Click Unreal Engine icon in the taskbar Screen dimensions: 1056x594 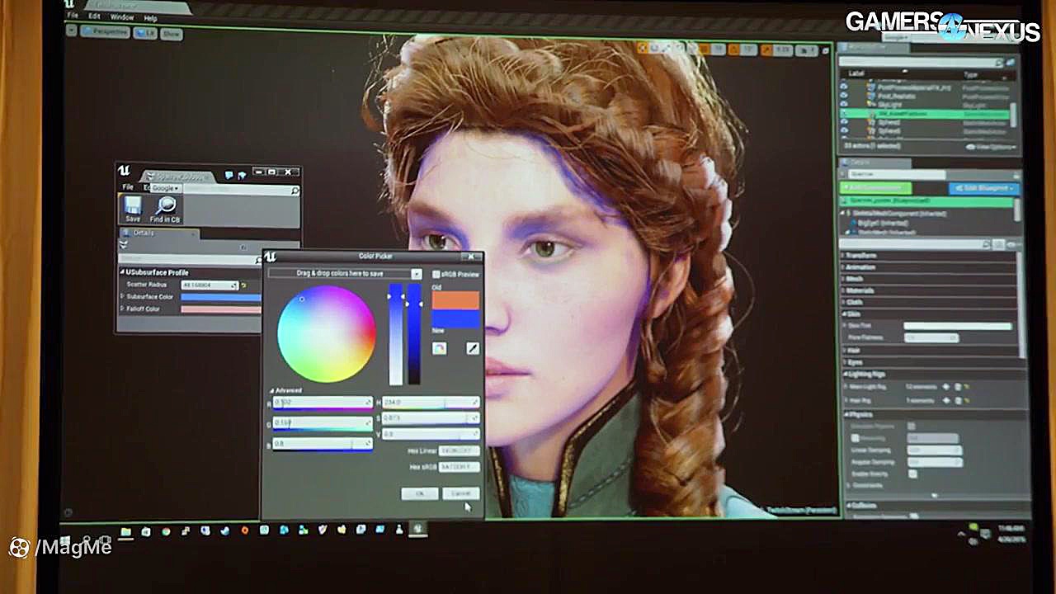click(x=417, y=530)
